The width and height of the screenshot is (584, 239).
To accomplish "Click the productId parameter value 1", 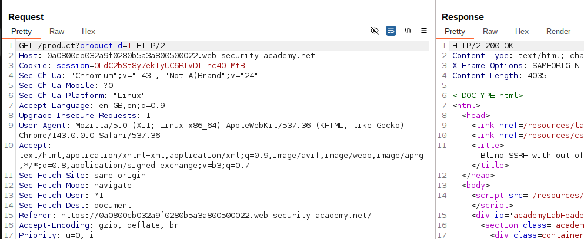I will 129,46.
